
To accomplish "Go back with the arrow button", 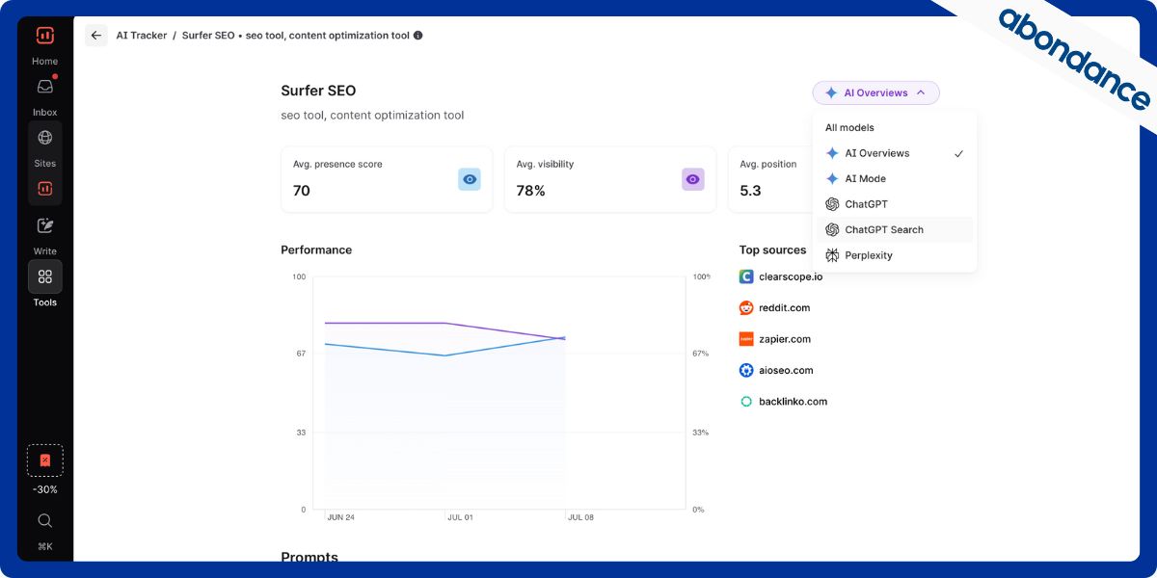I will [95, 36].
